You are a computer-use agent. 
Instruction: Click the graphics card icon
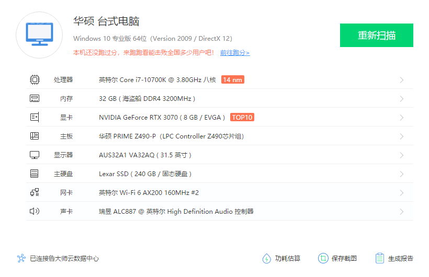35,117
